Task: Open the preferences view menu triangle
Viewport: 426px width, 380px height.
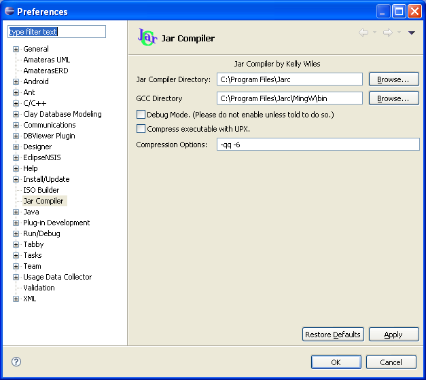Action: tap(411, 33)
